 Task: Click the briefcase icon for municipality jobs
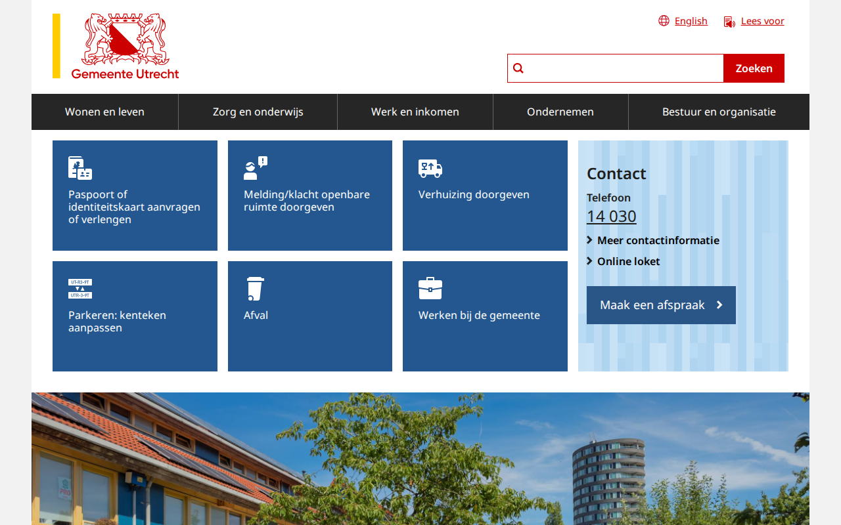tap(430, 289)
